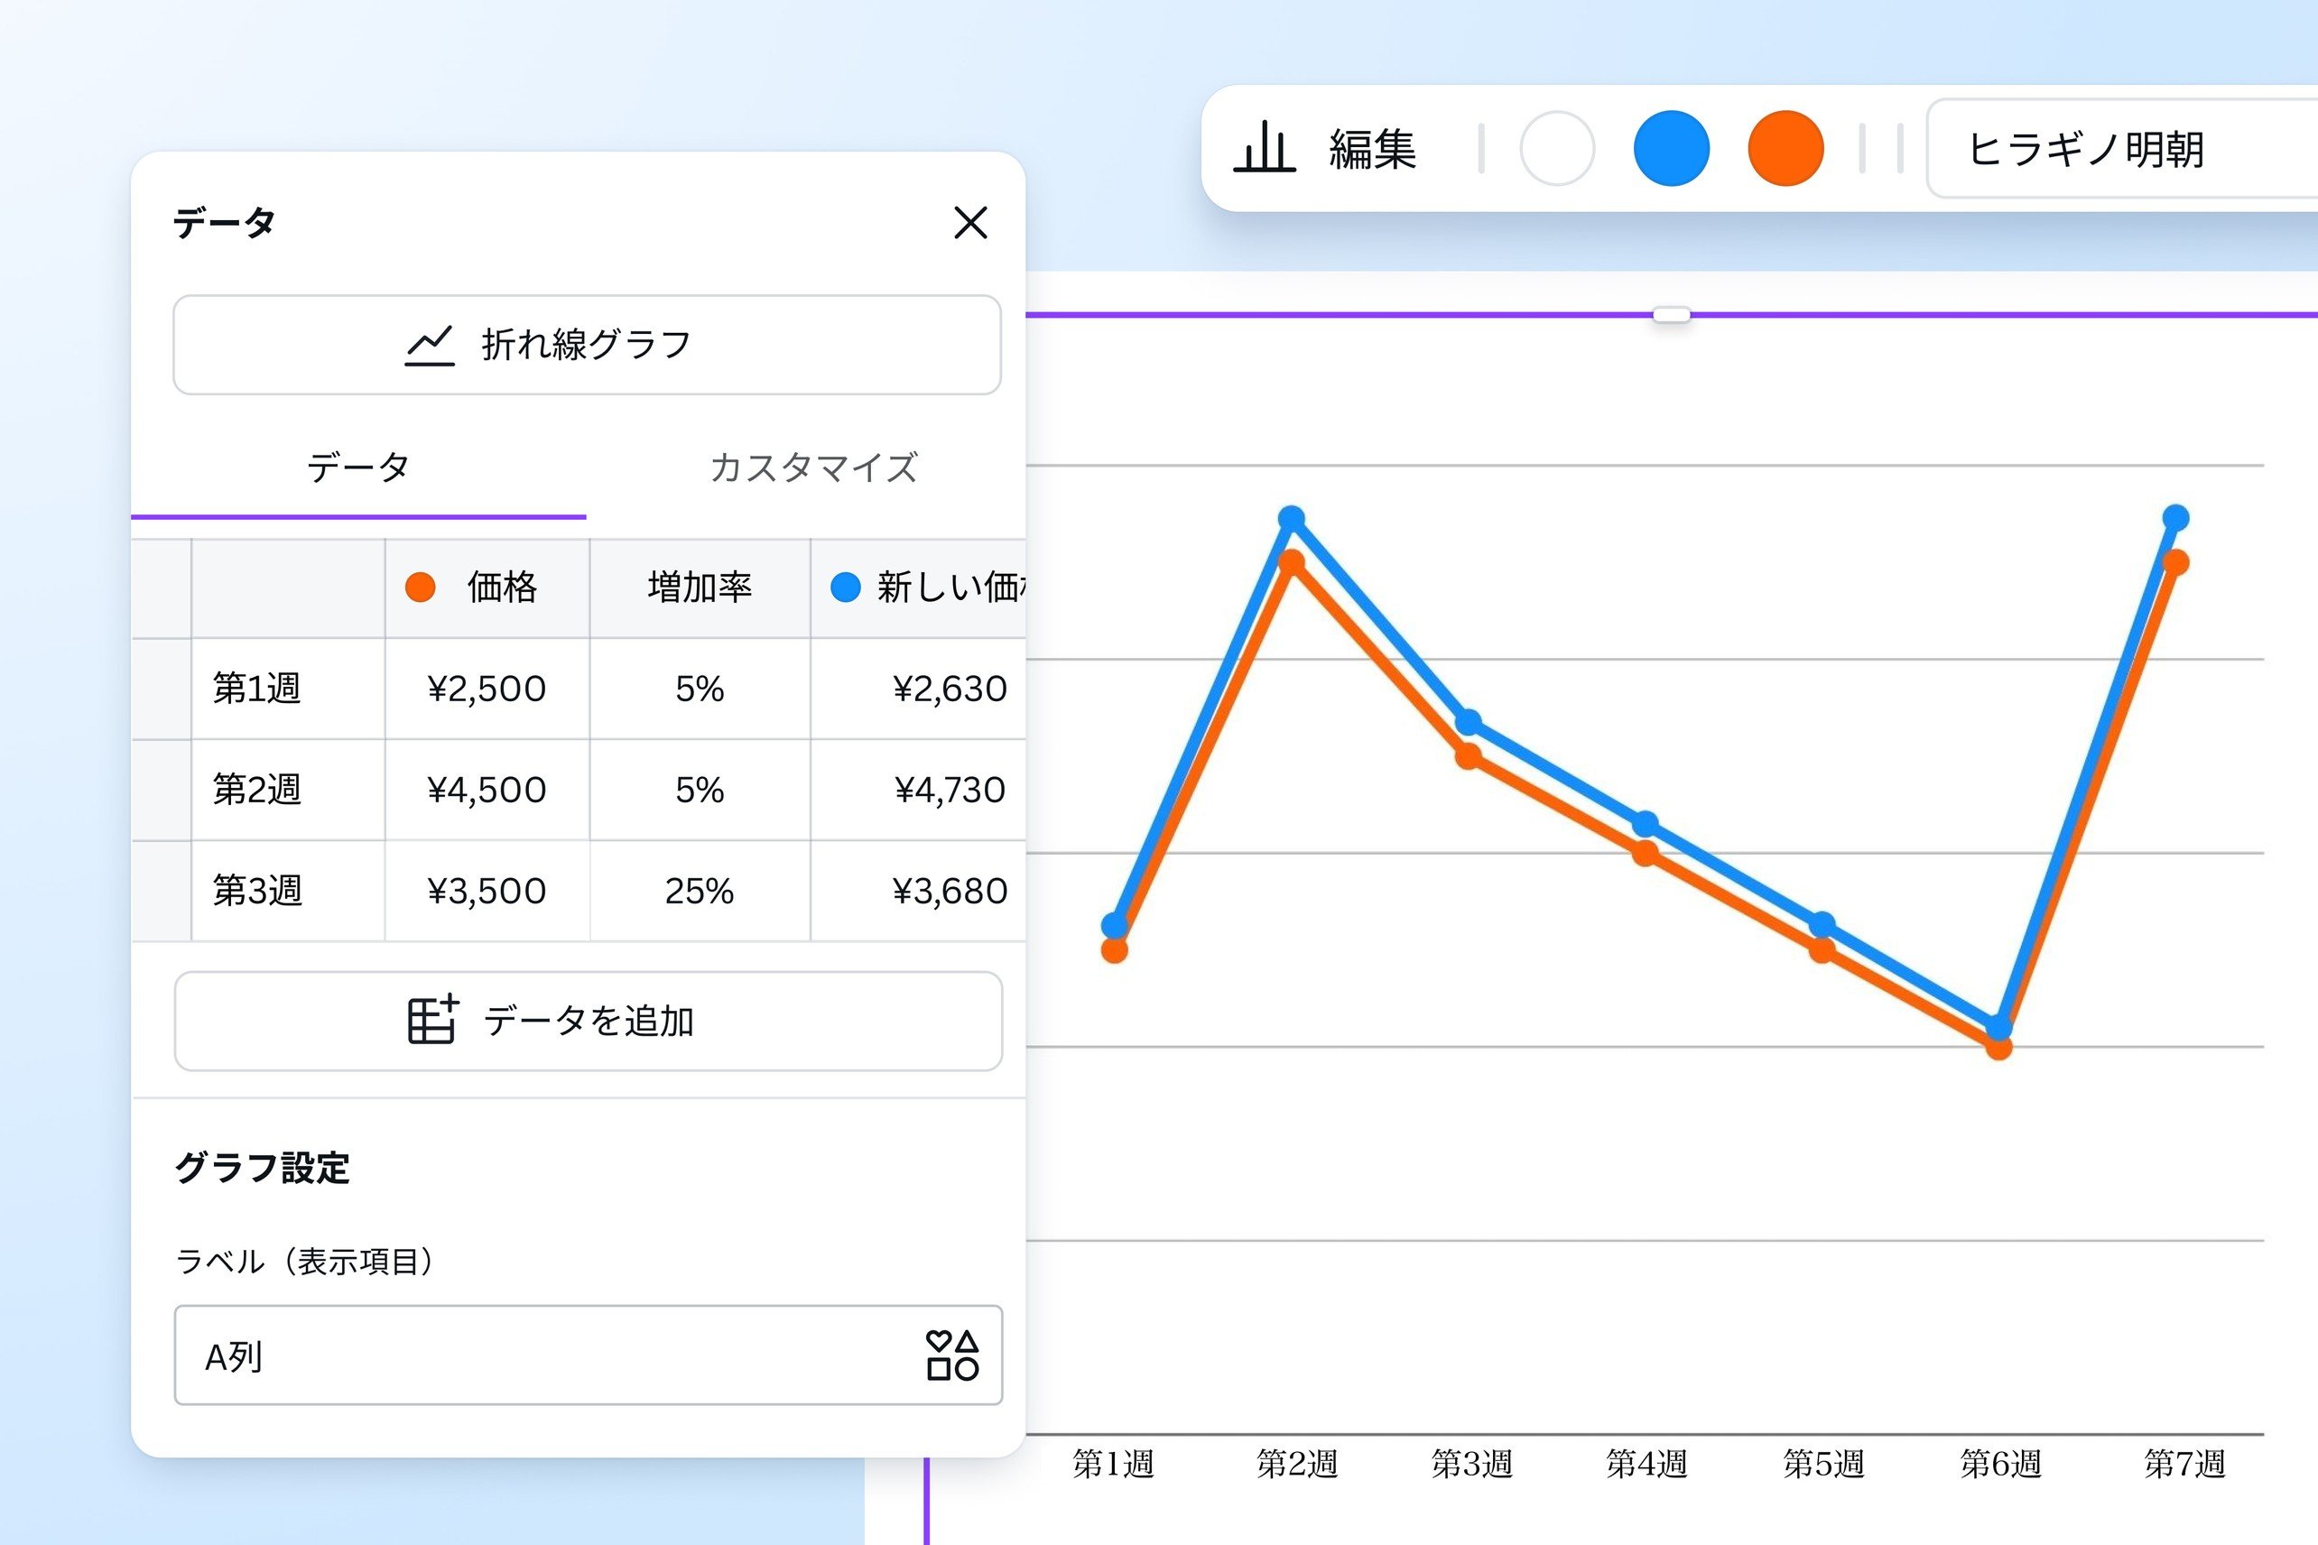This screenshot has height=1545, width=2318.
Task: Click the 第3週 row label in the table
Action: (258, 891)
